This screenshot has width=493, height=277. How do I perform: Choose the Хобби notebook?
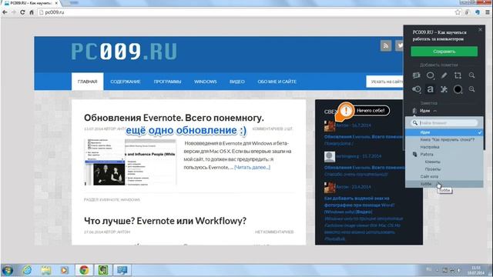pyautogui.click(x=444, y=184)
